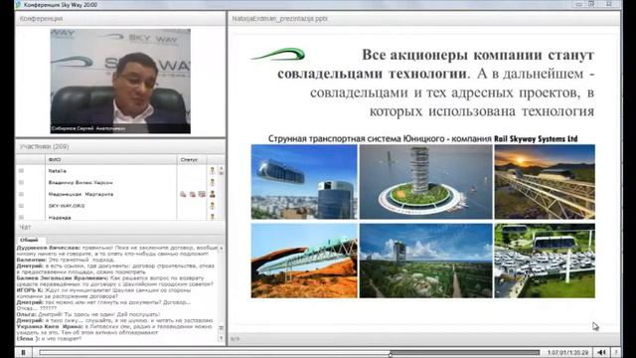This screenshot has height=358, width=636.
Task: Click the sea tower island image
Action: (426, 182)
